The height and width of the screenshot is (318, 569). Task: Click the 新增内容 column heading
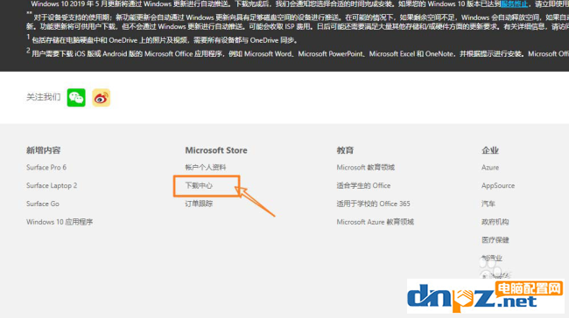click(43, 150)
